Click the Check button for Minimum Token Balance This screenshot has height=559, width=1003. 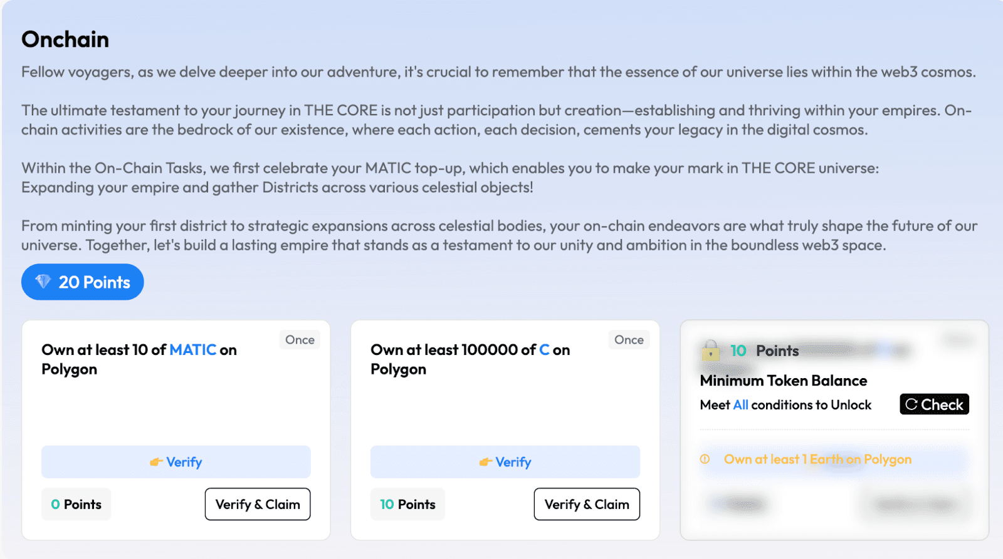click(934, 404)
